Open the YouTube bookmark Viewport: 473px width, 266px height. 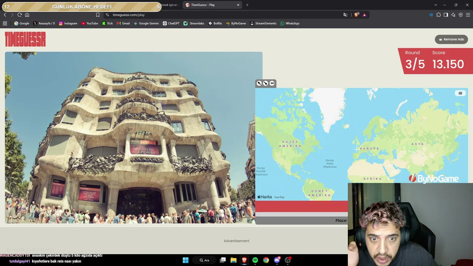pyautogui.click(x=90, y=23)
